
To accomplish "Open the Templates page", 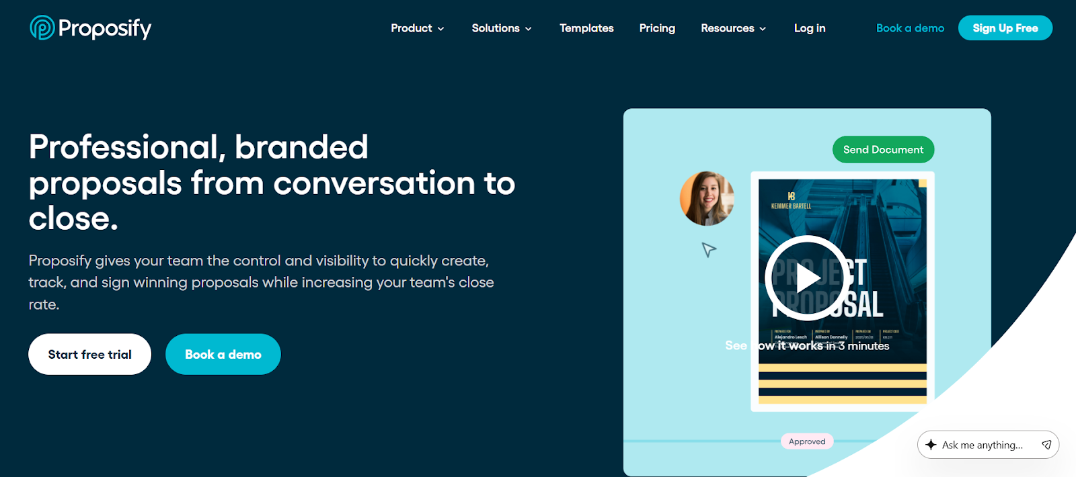I will [x=586, y=28].
